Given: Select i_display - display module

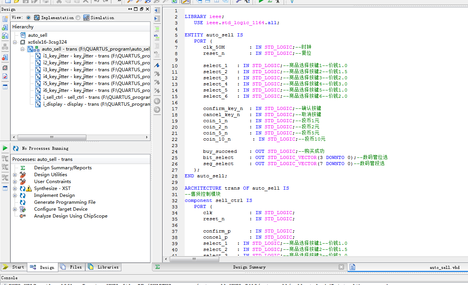Looking at the screenshot, I should [x=96, y=104].
